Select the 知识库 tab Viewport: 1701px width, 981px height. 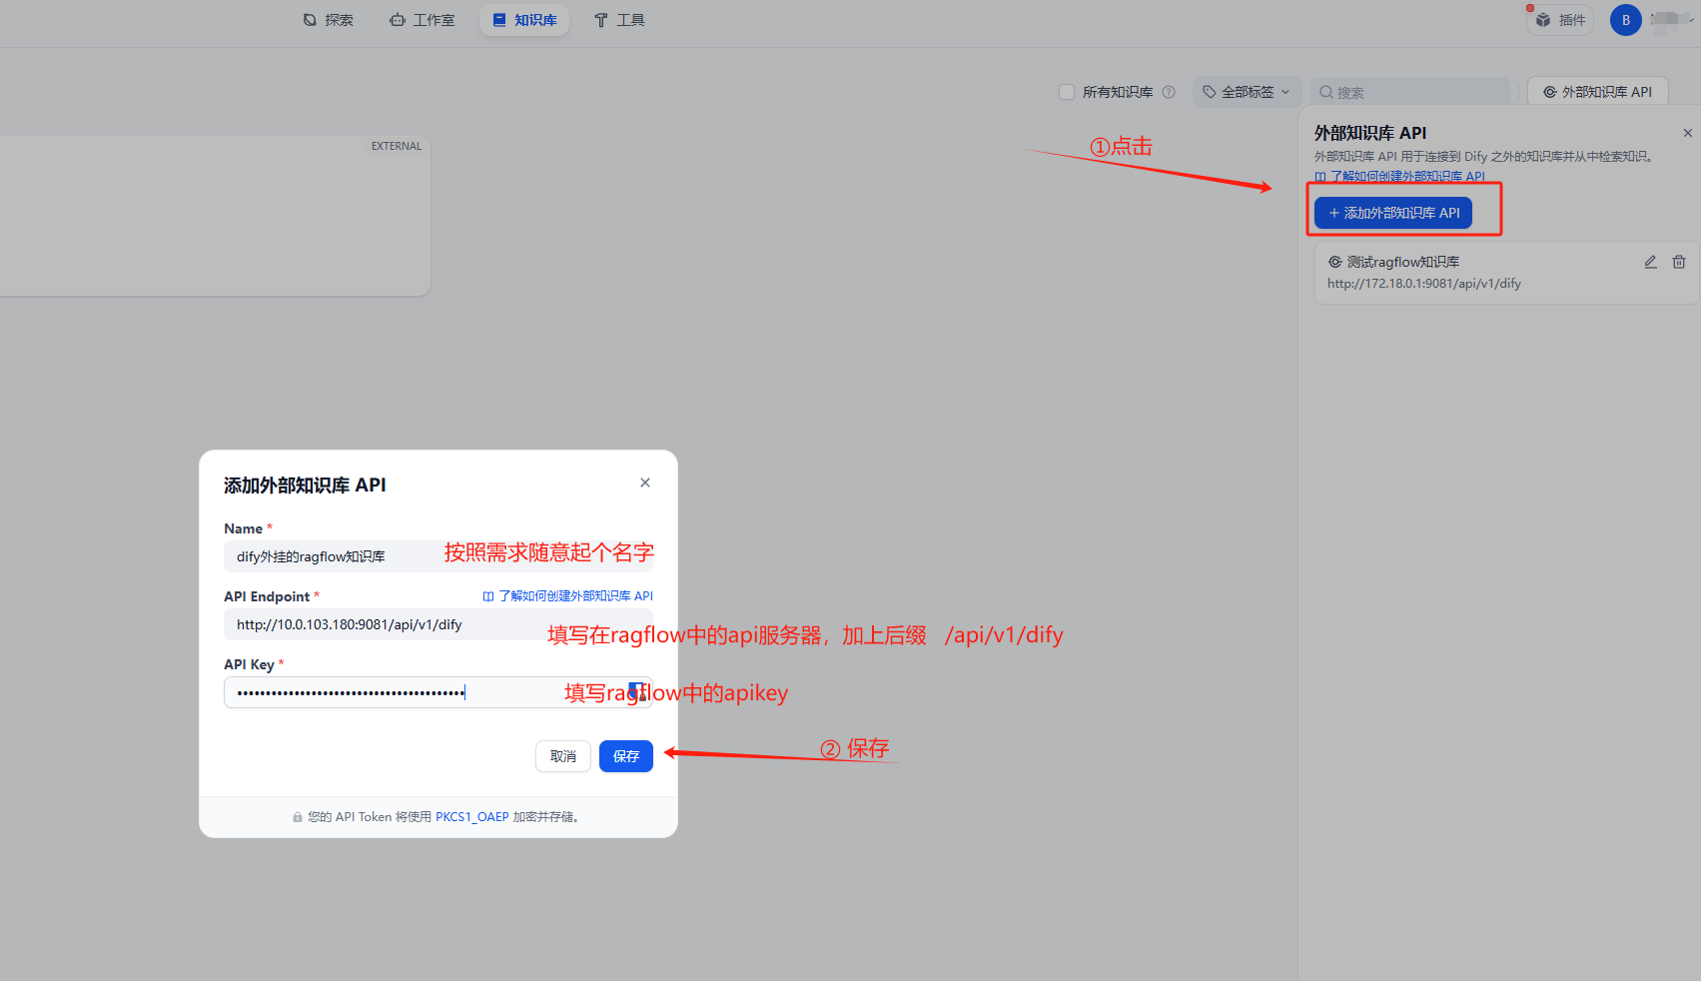click(x=524, y=20)
